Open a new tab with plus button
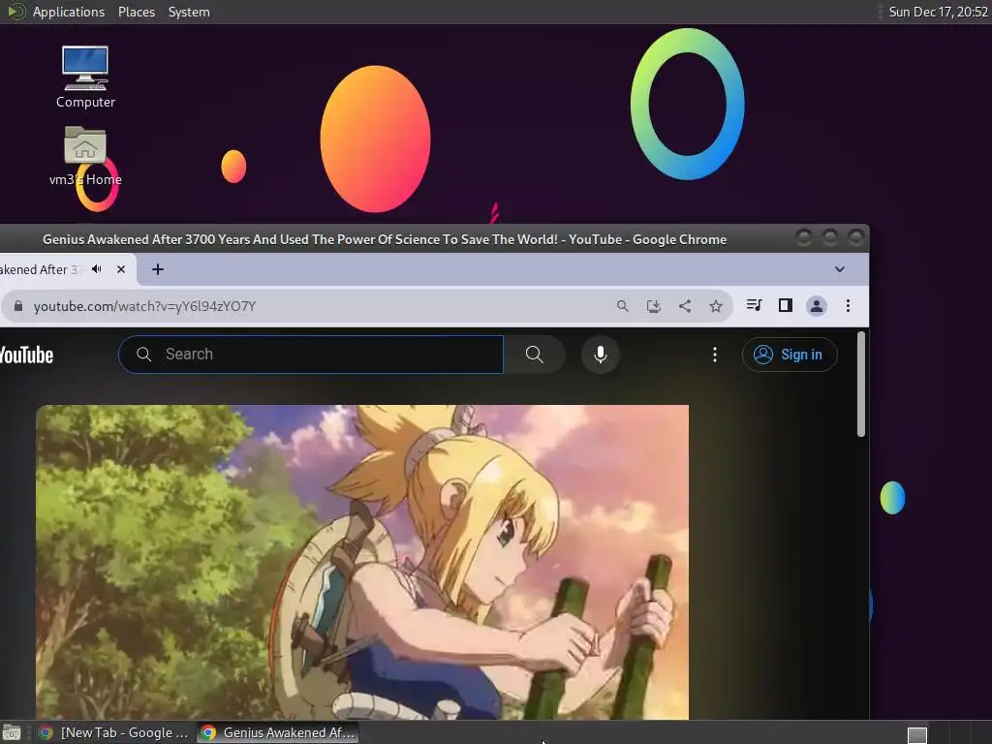The height and width of the screenshot is (744, 992). (x=158, y=269)
